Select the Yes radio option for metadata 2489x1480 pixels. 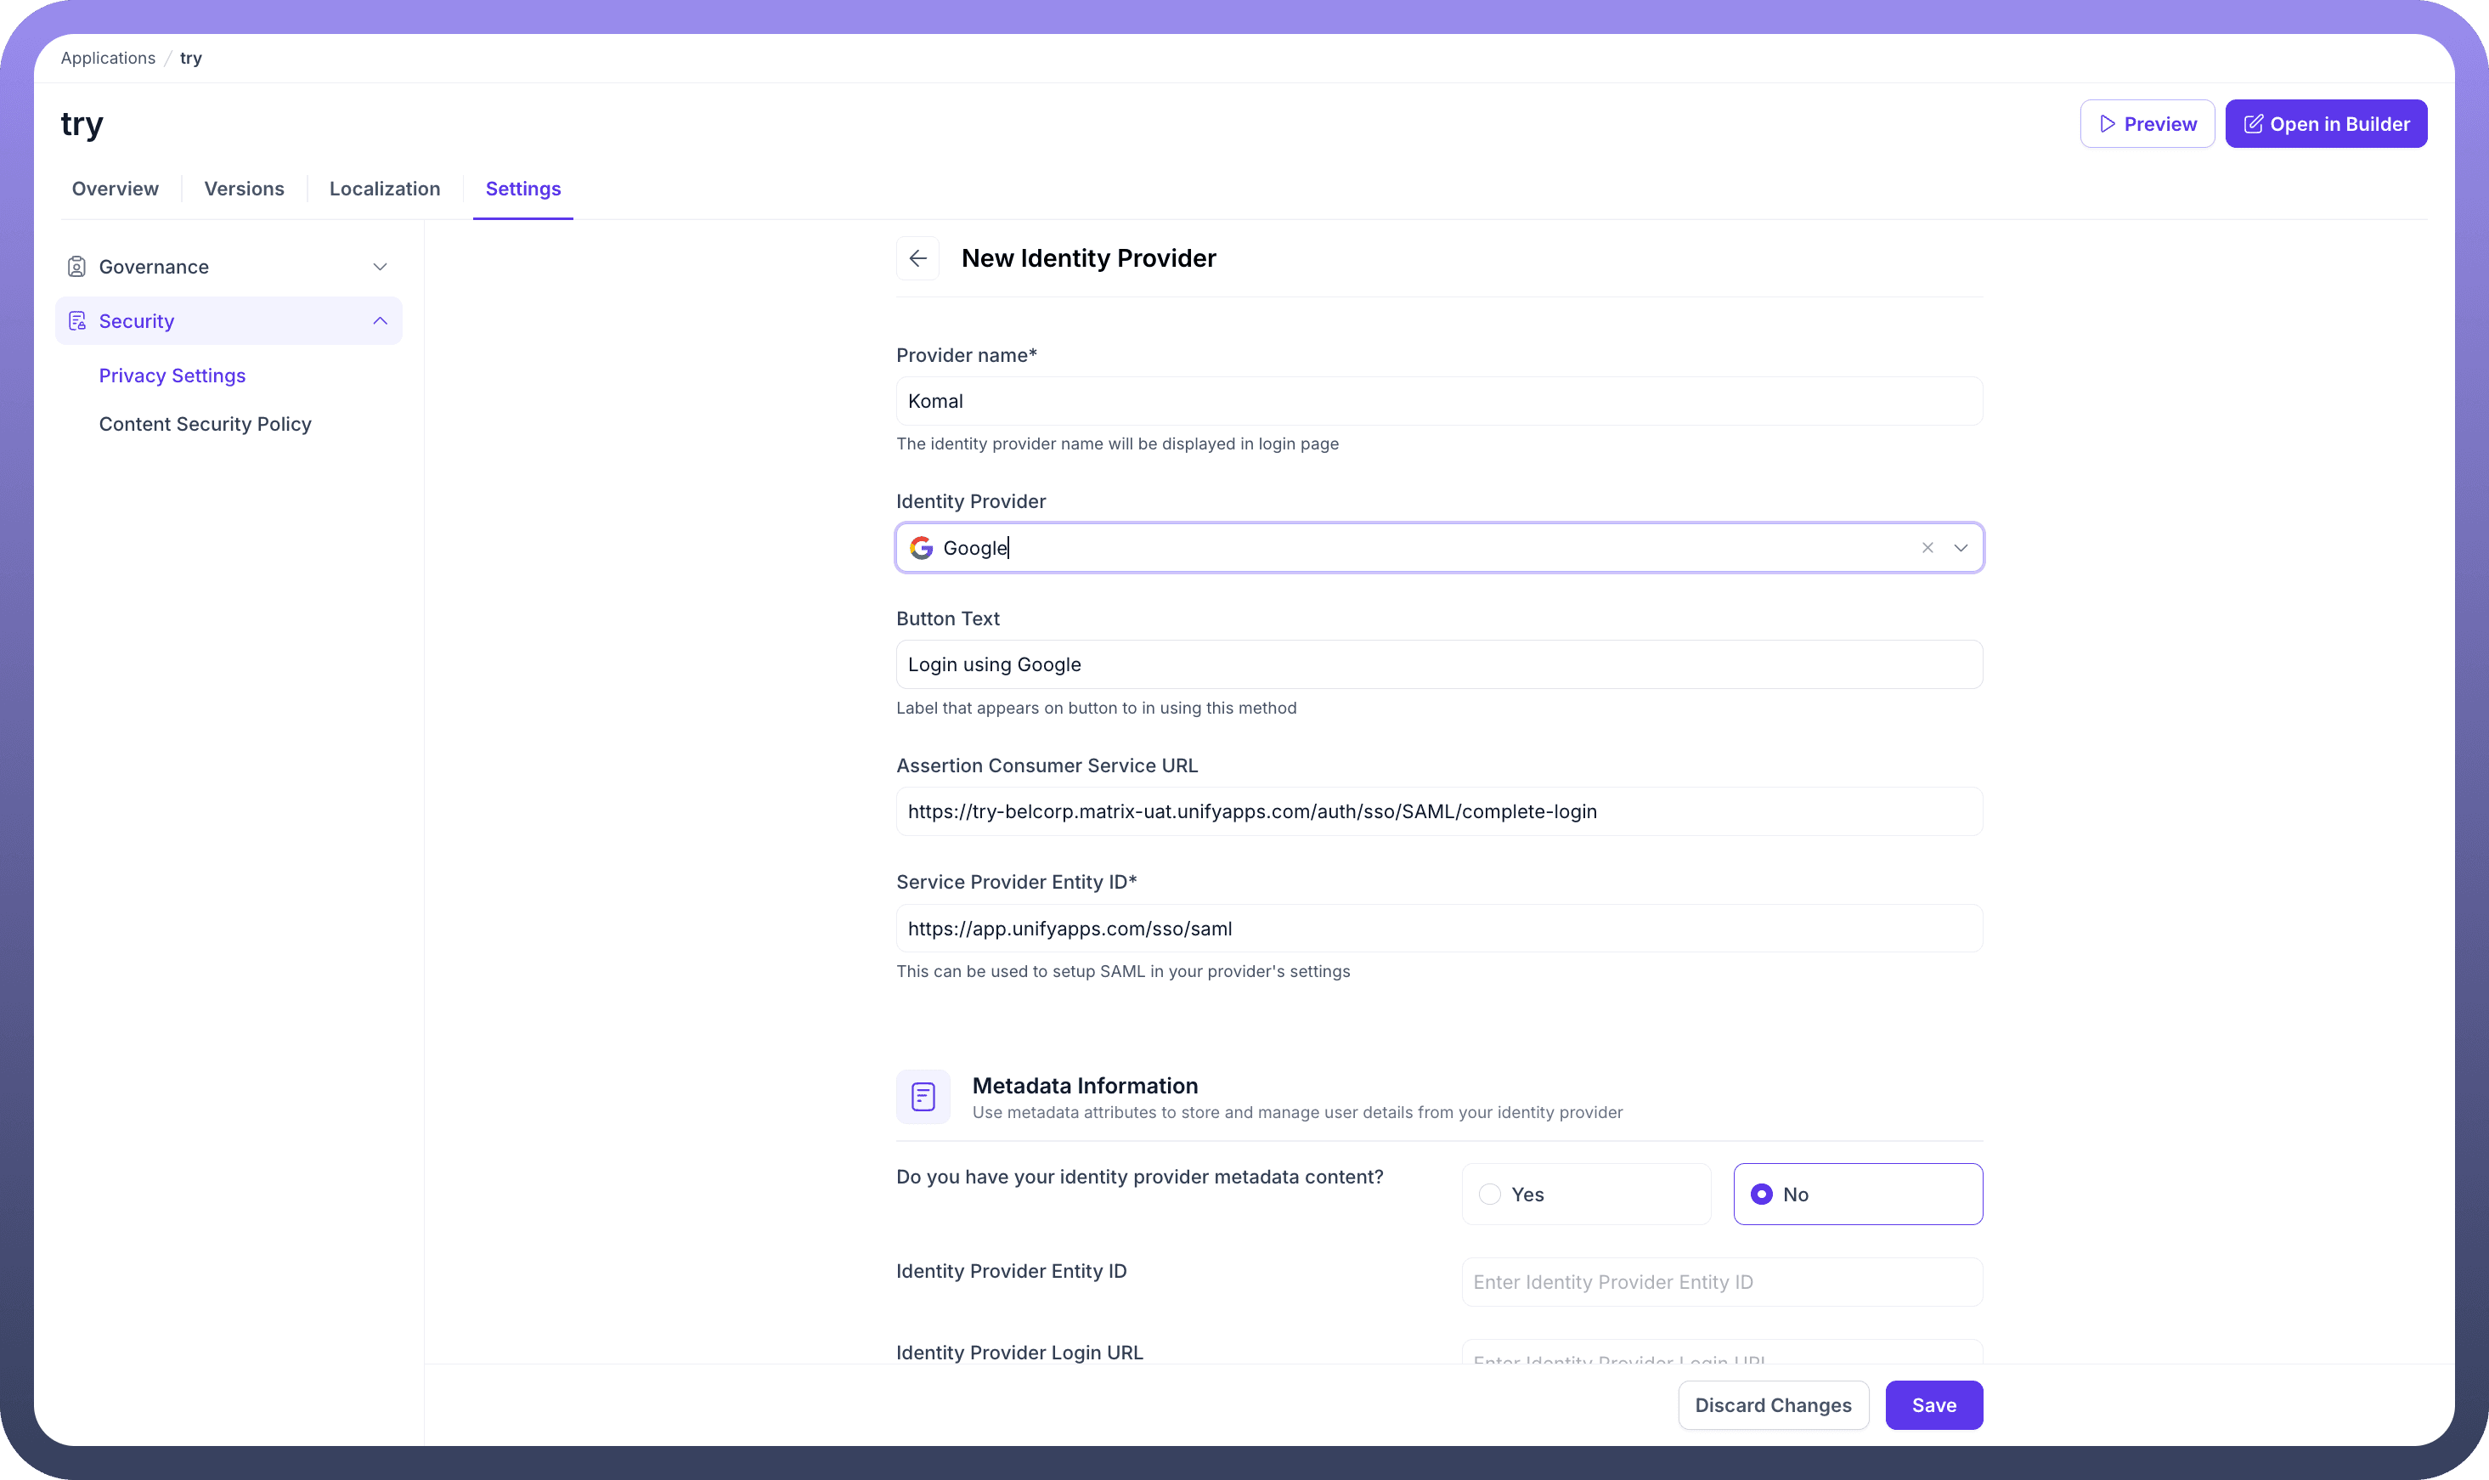[x=1490, y=1194]
